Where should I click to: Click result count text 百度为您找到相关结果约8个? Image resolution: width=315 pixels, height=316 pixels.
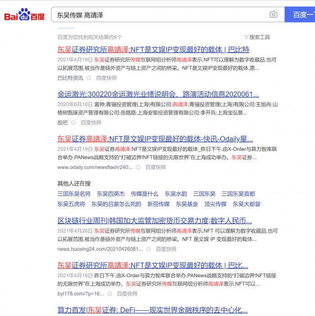click(x=90, y=37)
